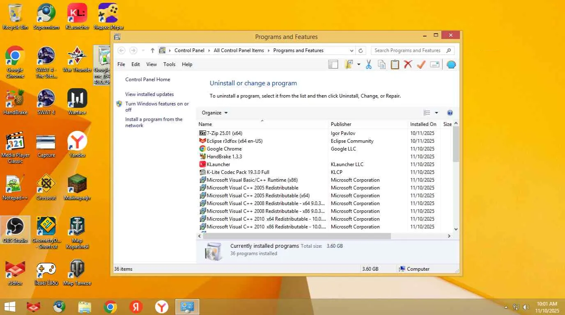Viewport: 565px width, 315px height.
Task: Expand the chevron after Control Panel breadcrumb
Action: (x=209, y=50)
